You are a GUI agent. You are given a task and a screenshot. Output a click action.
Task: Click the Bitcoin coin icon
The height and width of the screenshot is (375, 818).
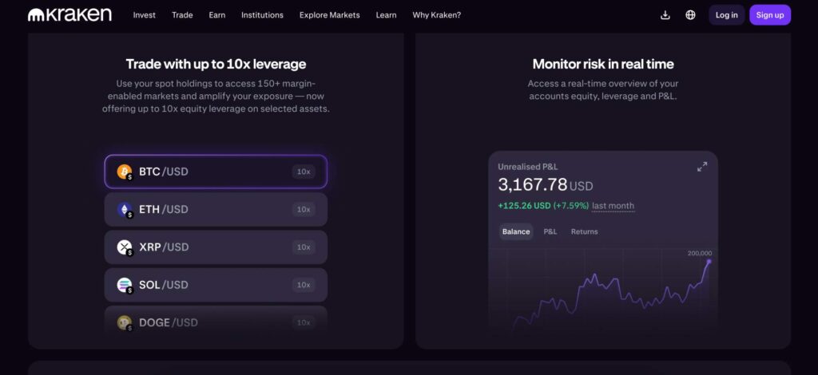pyautogui.click(x=124, y=172)
